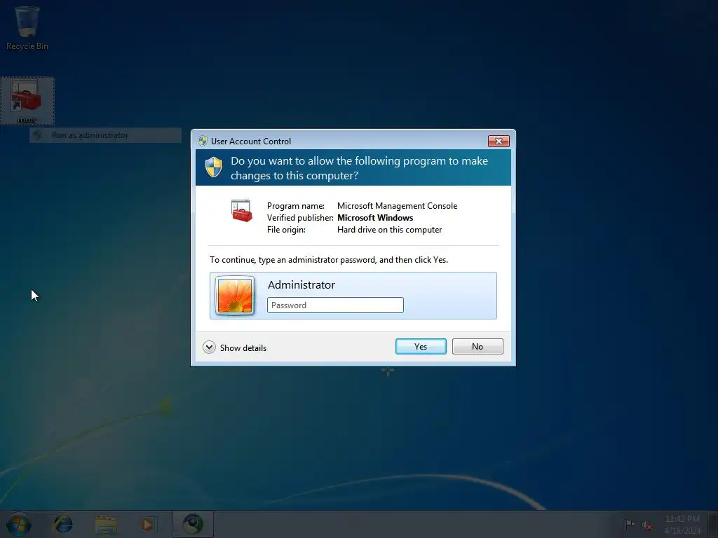Click Yes in User Account Control
Screen dimensions: 718x538
(421, 346)
